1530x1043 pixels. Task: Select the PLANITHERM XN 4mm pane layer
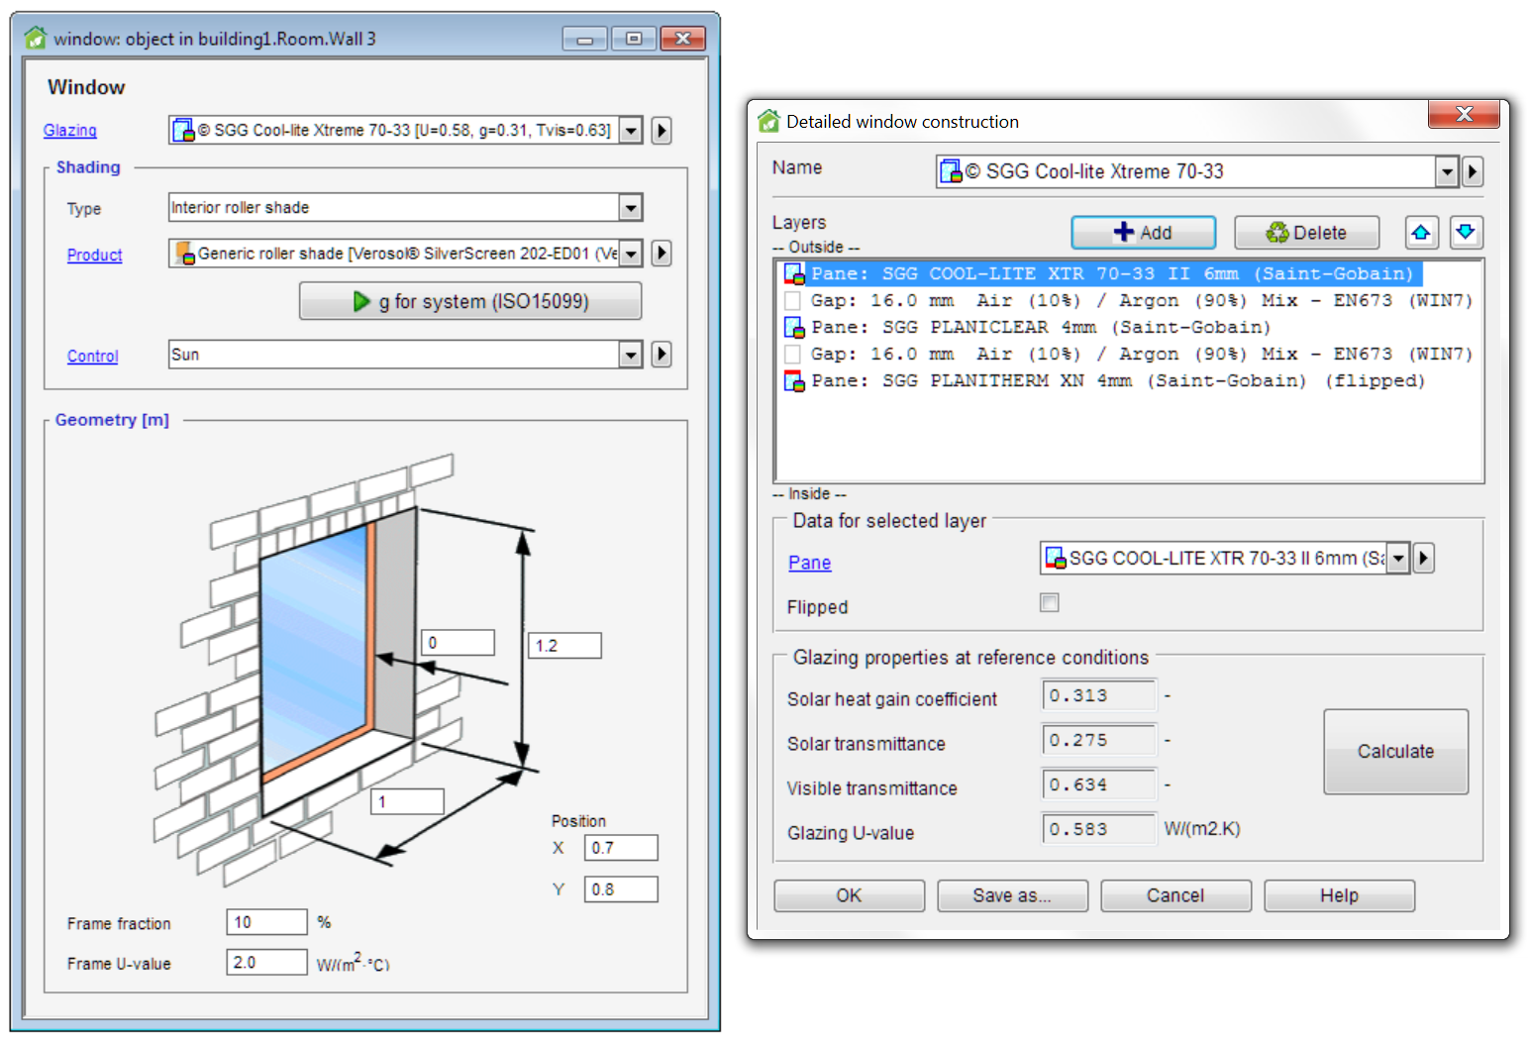(1117, 381)
